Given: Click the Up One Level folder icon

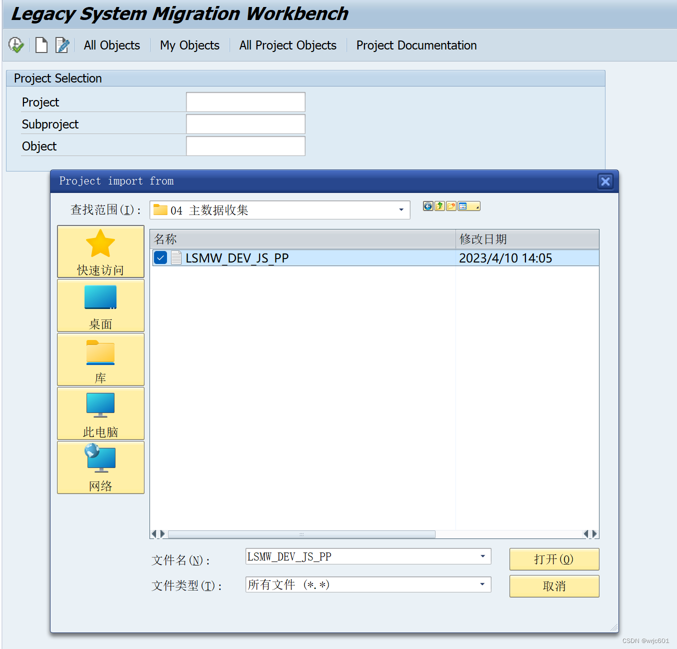Looking at the screenshot, I should (x=439, y=206).
